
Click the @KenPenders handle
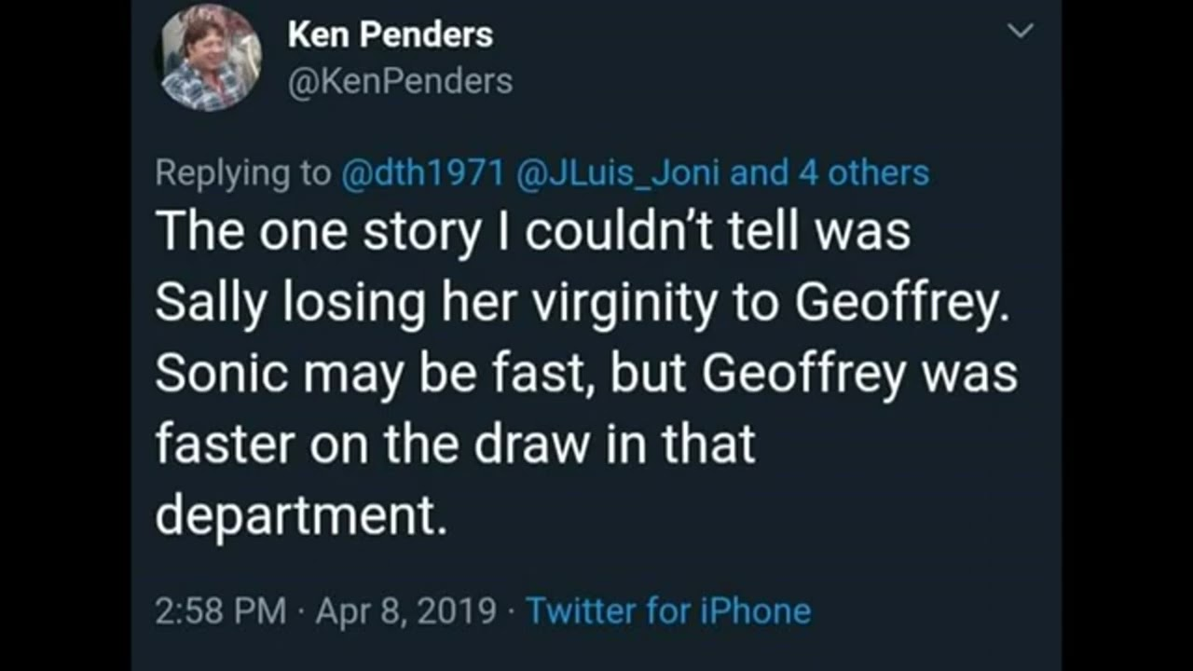pos(400,81)
